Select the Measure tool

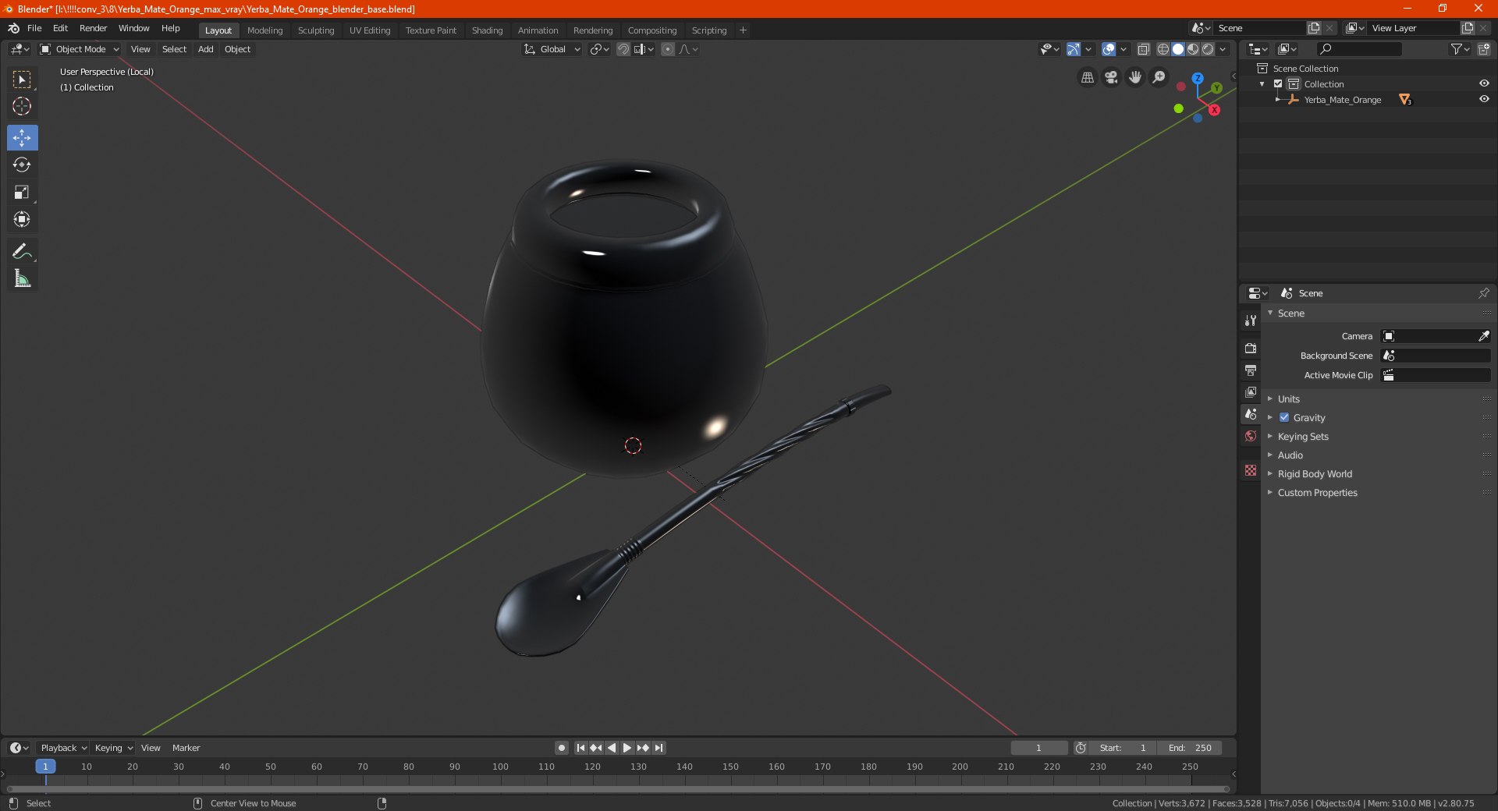(22, 278)
